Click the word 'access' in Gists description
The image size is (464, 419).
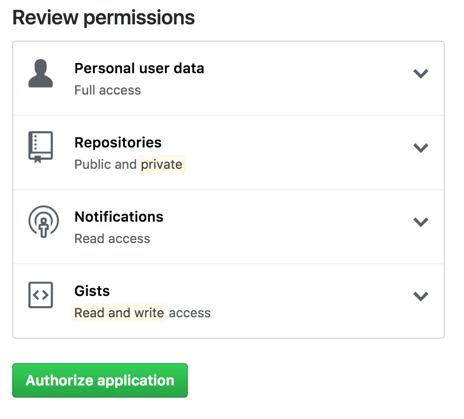[x=190, y=313]
